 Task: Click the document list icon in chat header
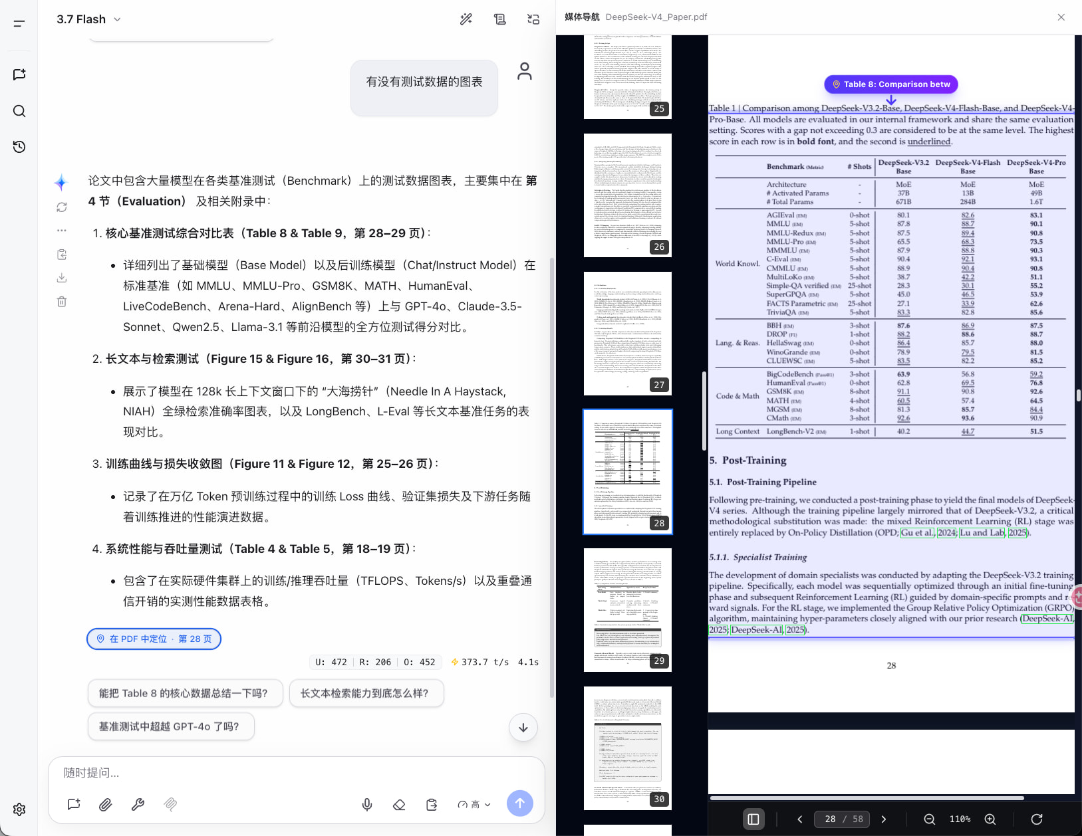[499, 19]
